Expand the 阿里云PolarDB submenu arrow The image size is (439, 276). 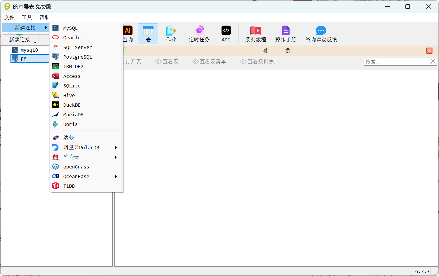[x=116, y=147]
